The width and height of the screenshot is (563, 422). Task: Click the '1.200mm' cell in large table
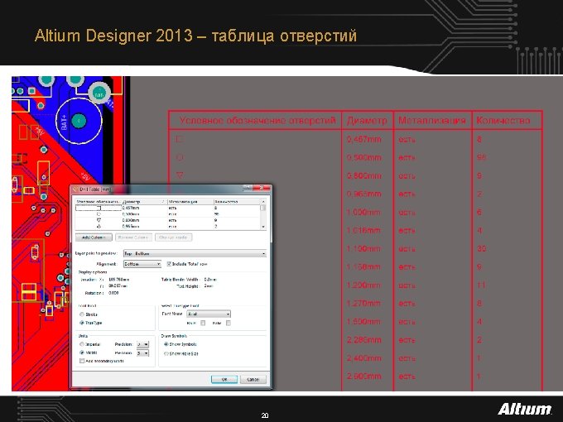point(363,285)
